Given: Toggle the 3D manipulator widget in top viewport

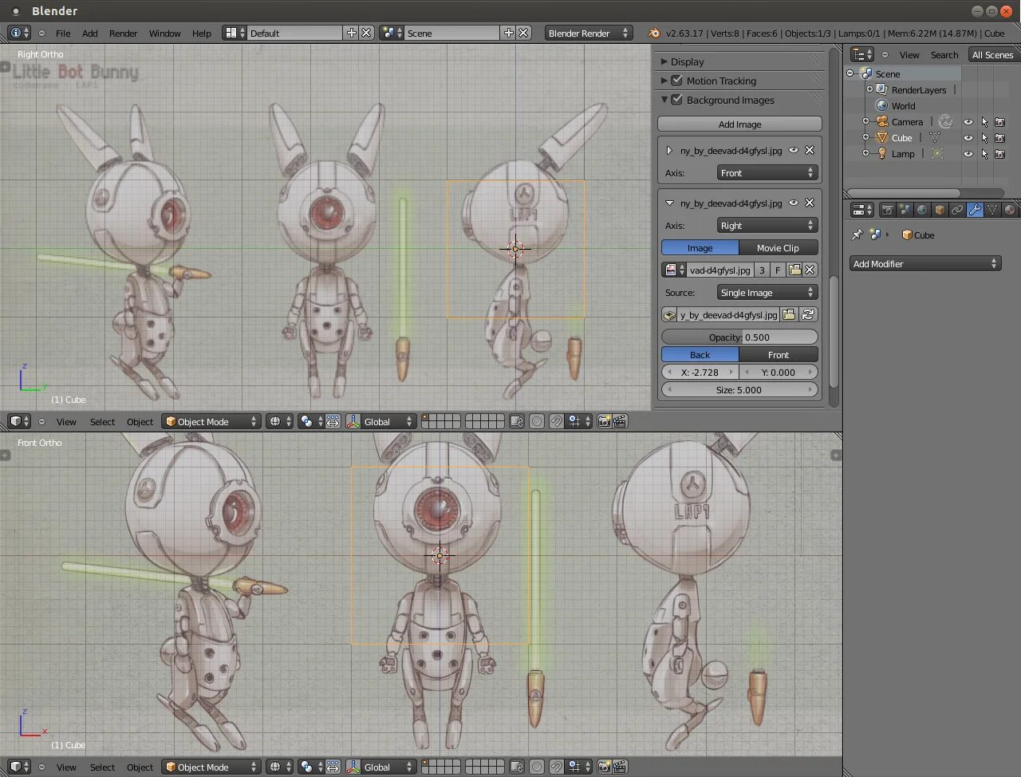Looking at the screenshot, I should click(x=353, y=421).
